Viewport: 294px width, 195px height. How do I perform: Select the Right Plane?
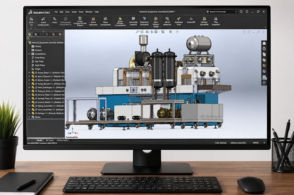38,65
